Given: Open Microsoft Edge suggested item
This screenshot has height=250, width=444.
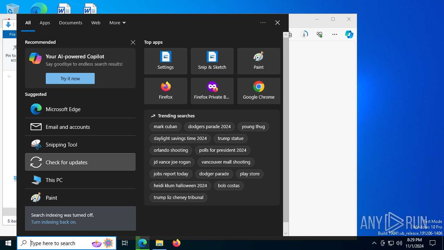Looking at the screenshot, I should pyautogui.click(x=80, y=109).
